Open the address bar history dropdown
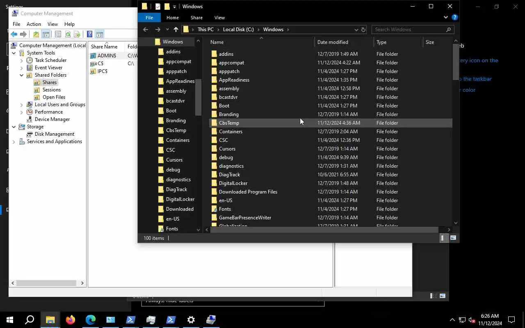The width and height of the screenshot is (525, 328). click(x=356, y=30)
